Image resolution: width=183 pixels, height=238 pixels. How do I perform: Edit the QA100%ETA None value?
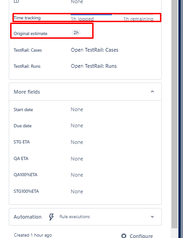tap(77, 175)
